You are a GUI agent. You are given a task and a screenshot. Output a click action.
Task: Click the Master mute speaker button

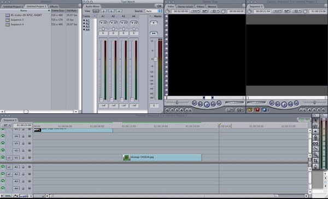tap(154, 22)
